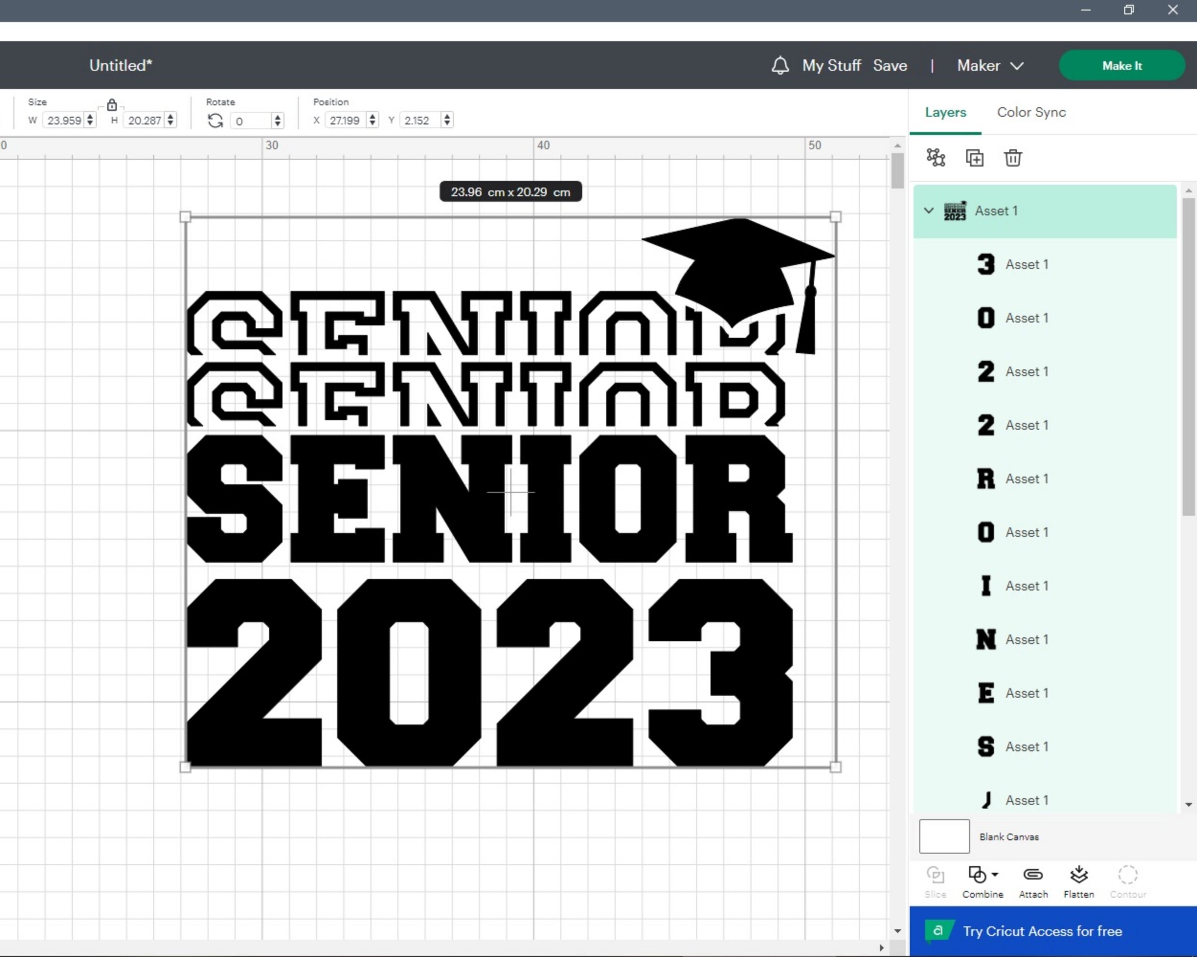This screenshot has height=957, width=1197.
Task: Open My Stuff
Action: tap(831, 65)
